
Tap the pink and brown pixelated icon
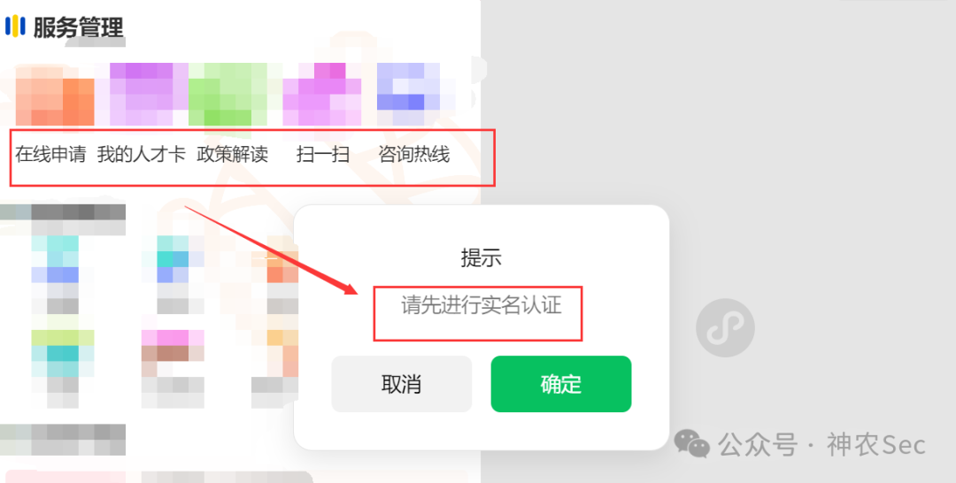(173, 353)
